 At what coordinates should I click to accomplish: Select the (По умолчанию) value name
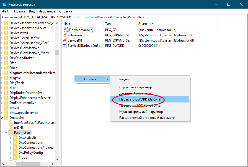81,30
